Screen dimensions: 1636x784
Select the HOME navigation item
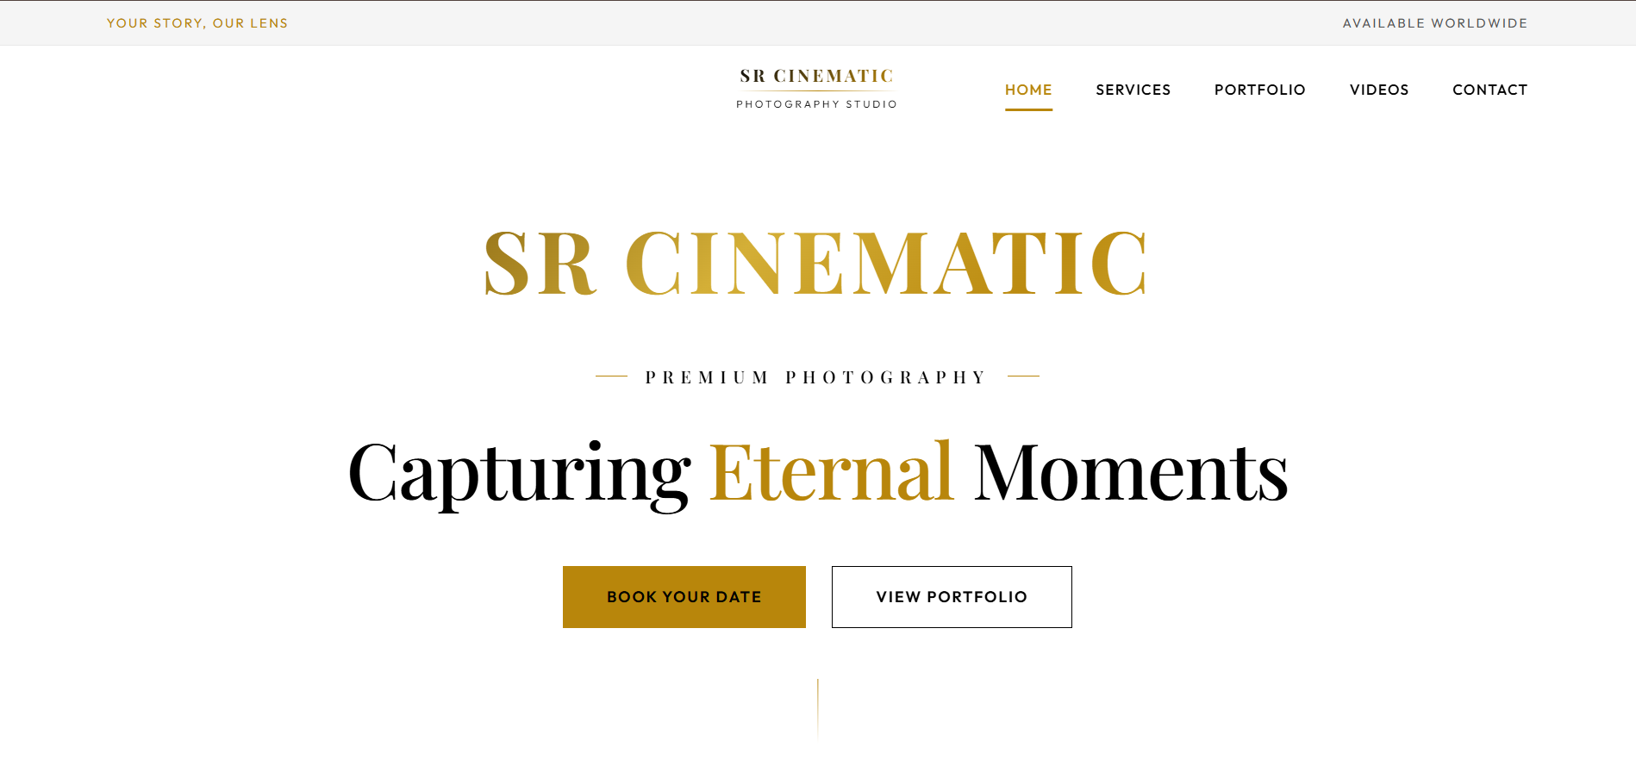pos(1028,90)
